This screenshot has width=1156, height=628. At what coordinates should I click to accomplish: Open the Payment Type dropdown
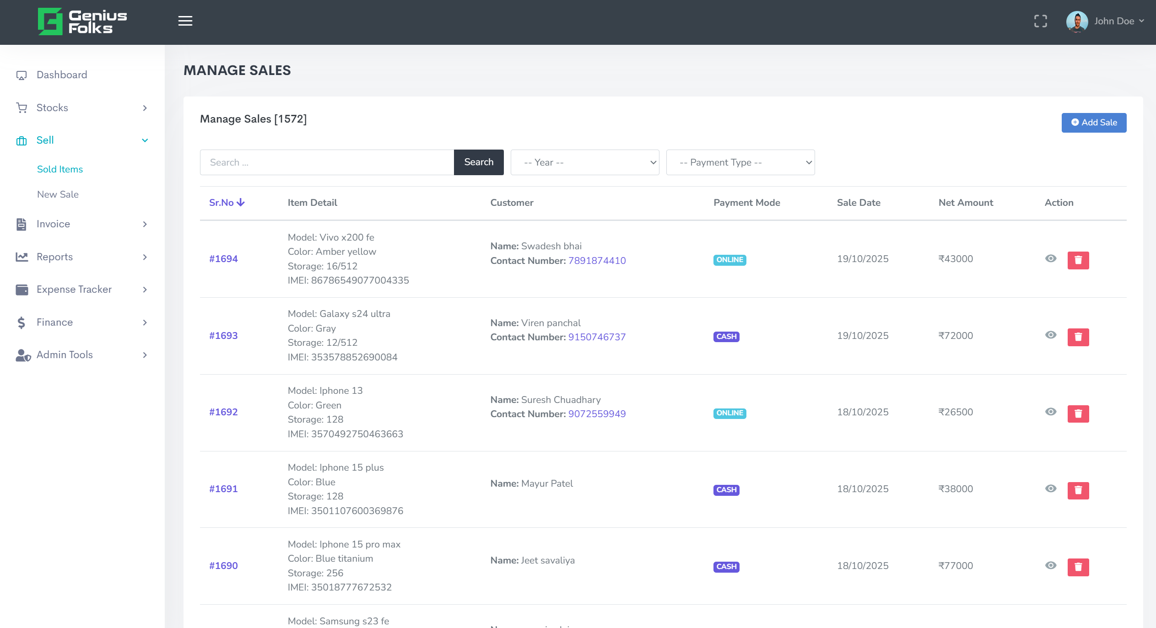[740, 162]
